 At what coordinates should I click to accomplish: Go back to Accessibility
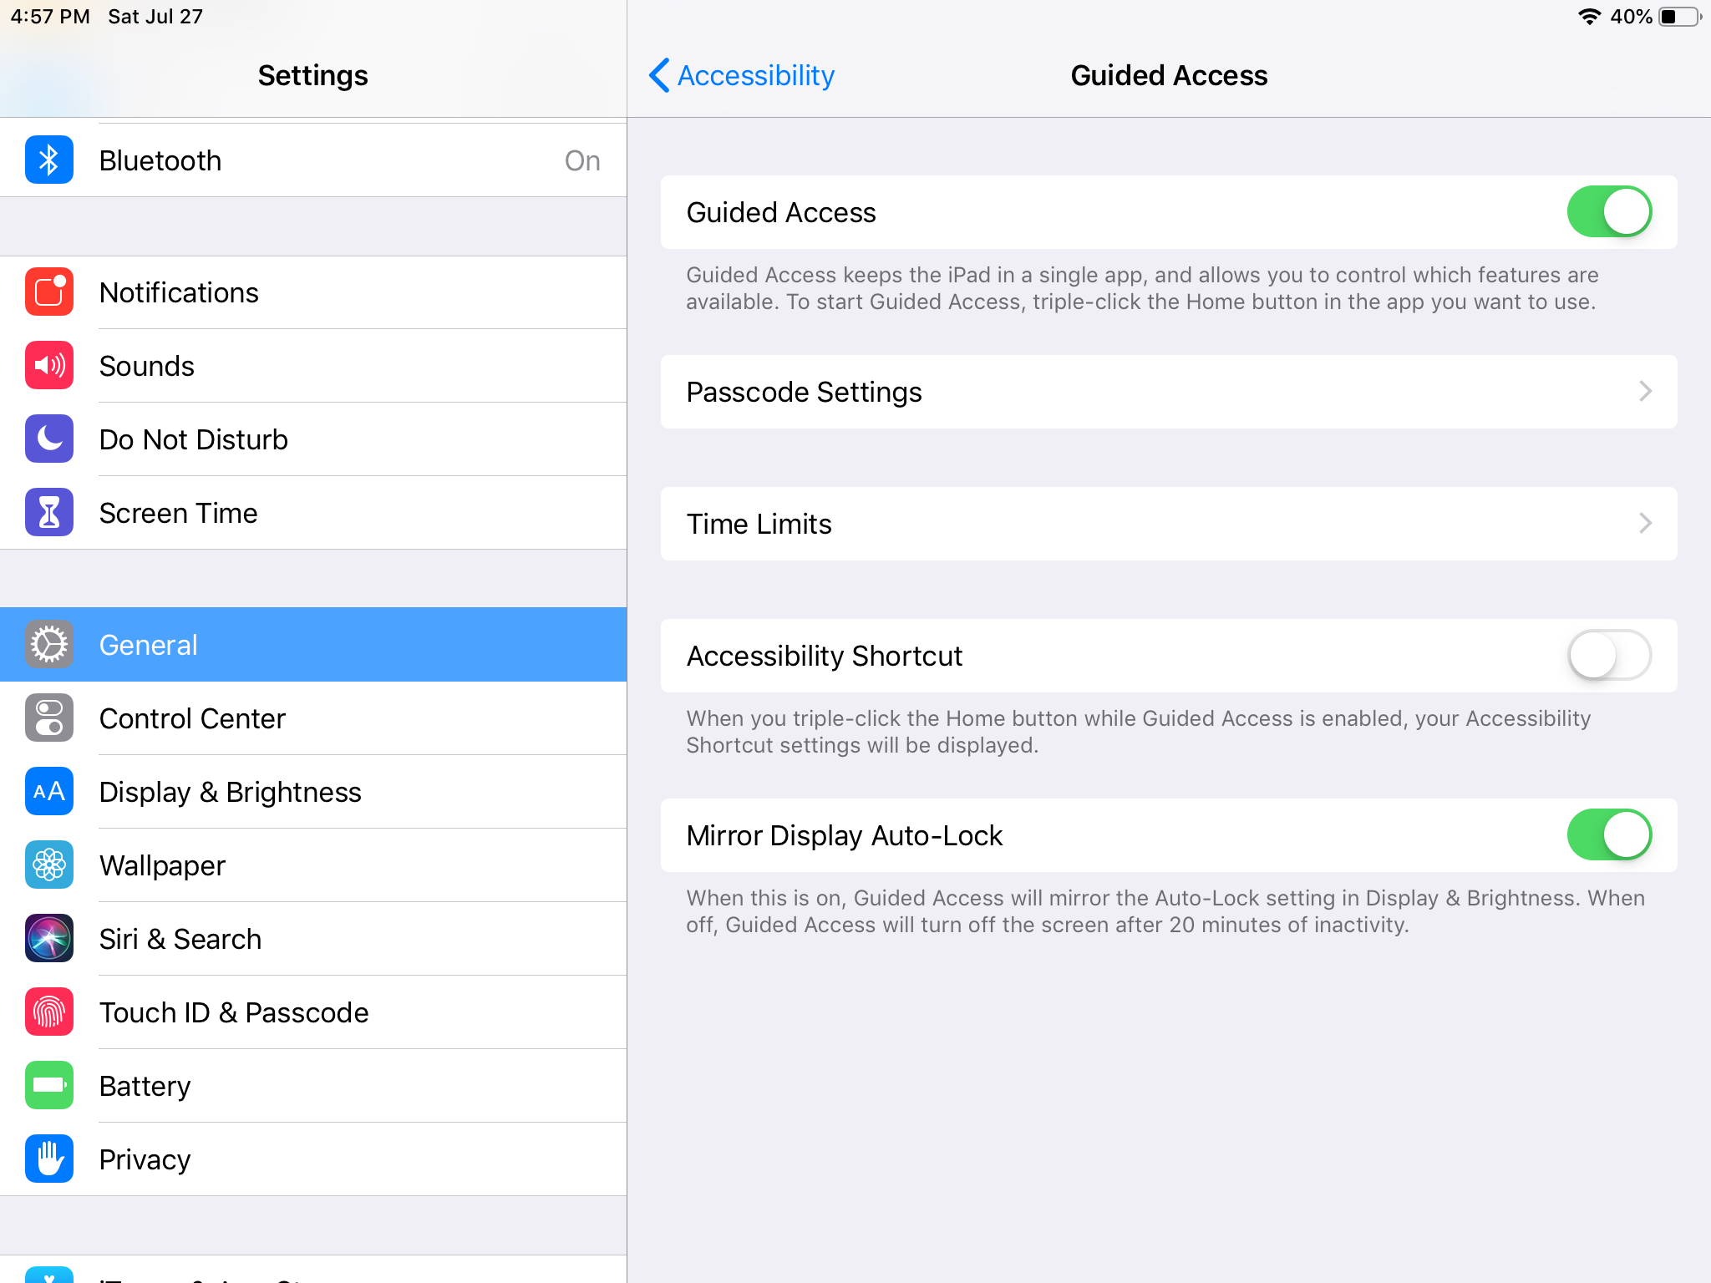[x=742, y=75]
